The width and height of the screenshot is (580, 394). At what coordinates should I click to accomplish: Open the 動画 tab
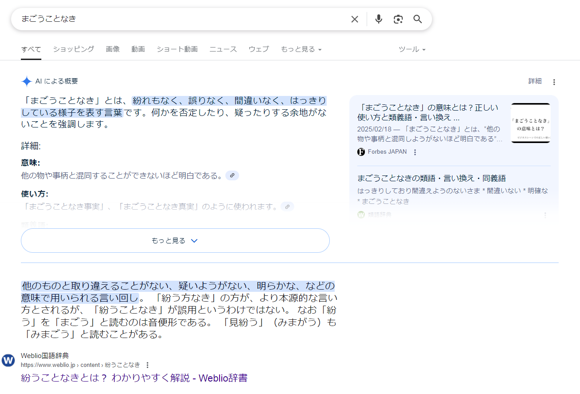tap(138, 49)
